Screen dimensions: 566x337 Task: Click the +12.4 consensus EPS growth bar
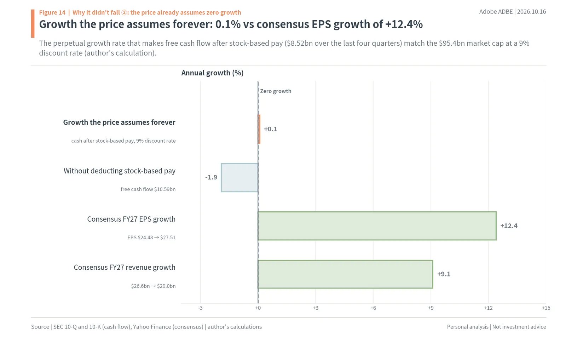tap(377, 226)
